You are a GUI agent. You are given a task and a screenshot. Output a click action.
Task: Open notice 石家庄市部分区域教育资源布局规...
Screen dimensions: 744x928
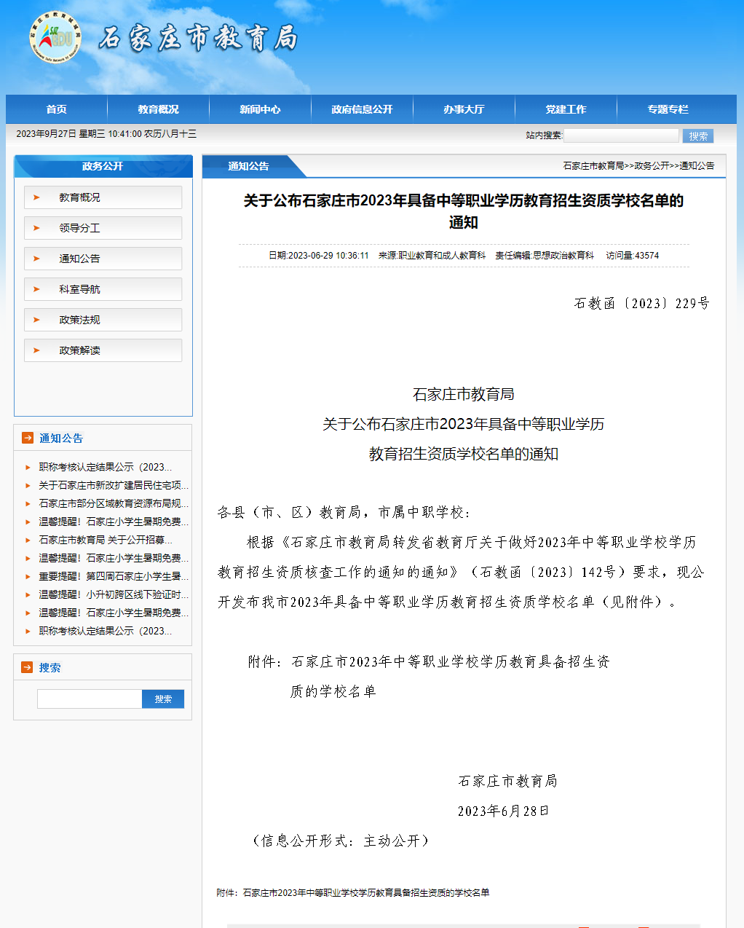point(114,503)
